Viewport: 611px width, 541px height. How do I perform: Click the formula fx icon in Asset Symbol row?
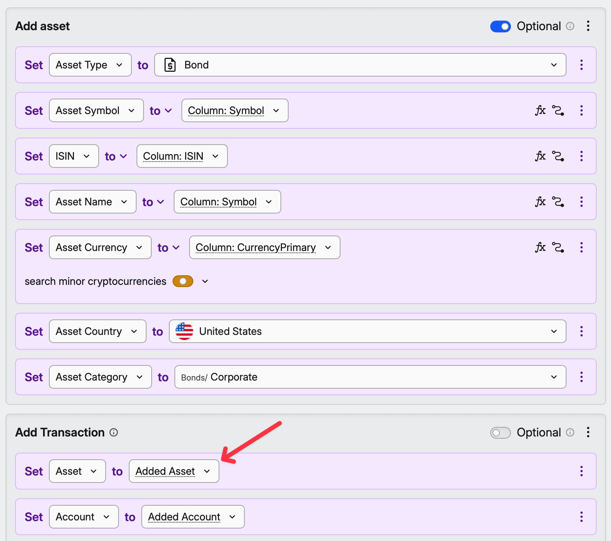tap(540, 110)
